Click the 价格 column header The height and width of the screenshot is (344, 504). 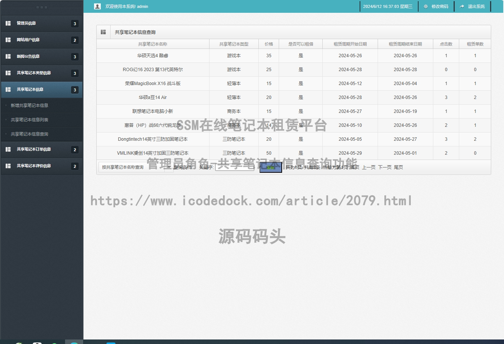(269, 44)
